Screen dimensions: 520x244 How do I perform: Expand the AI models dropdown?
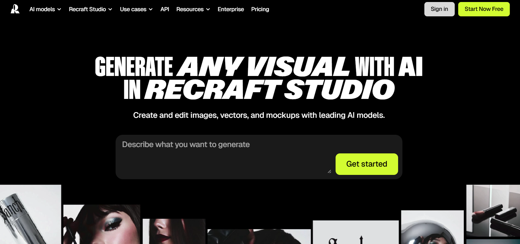(45, 9)
